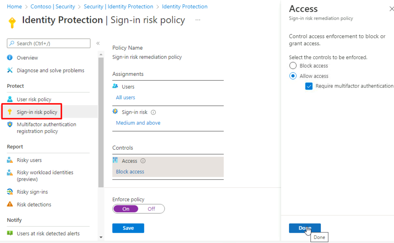Open Diagnose and solve problems wrench icon
The width and height of the screenshot is (394, 243).
click(x=10, y=70)
